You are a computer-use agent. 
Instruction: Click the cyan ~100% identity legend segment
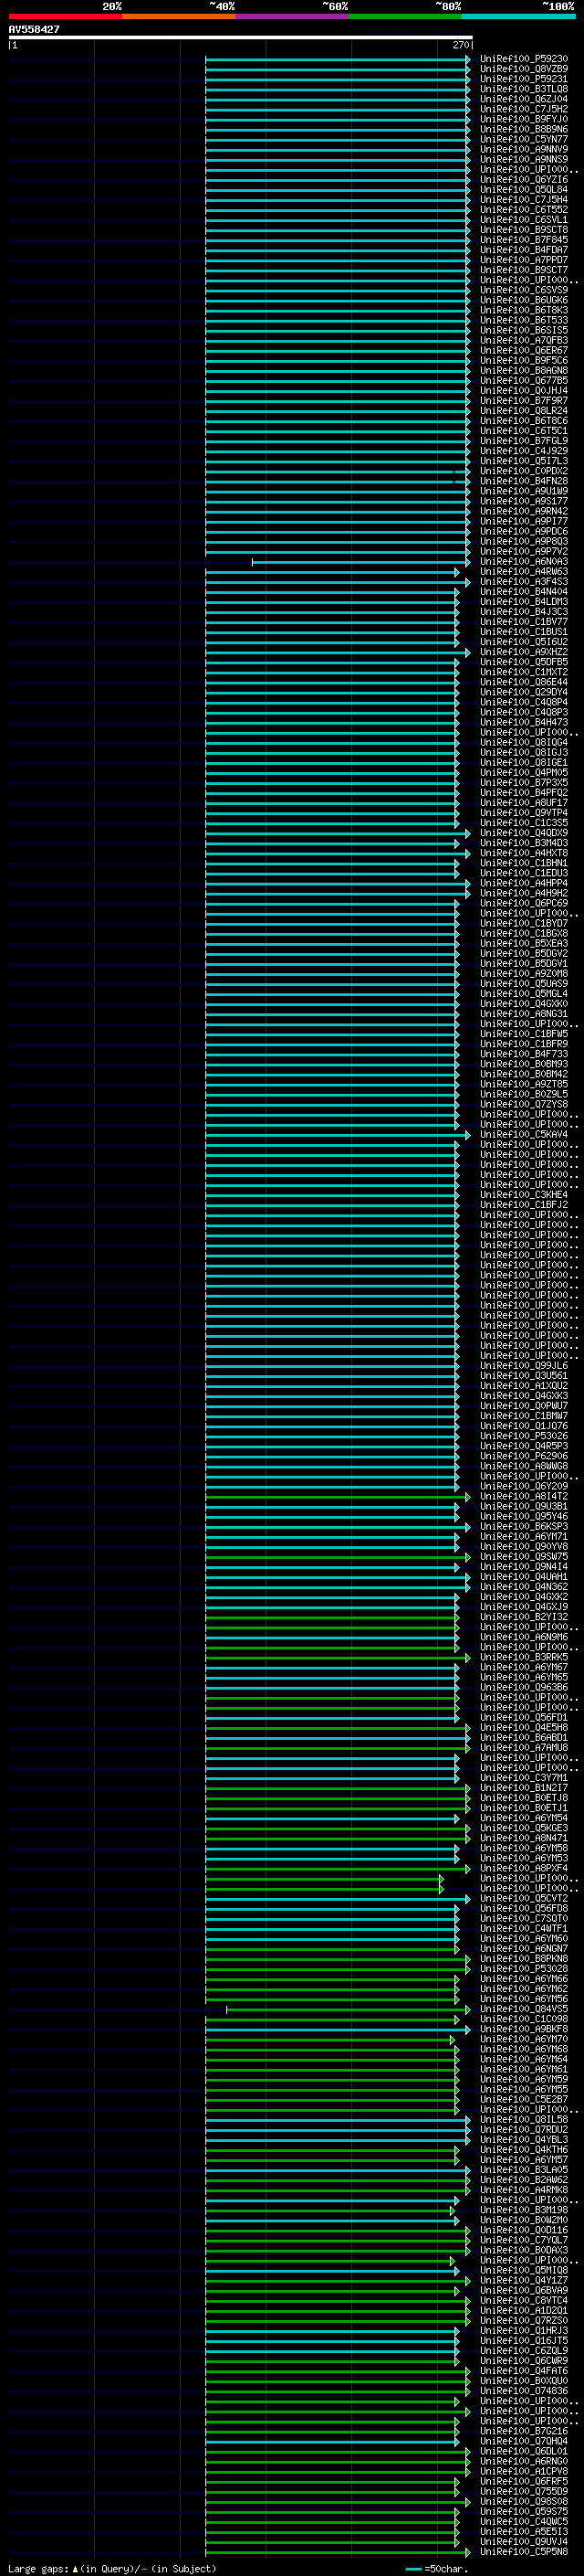pyautogui.click(x=519, y=16)
